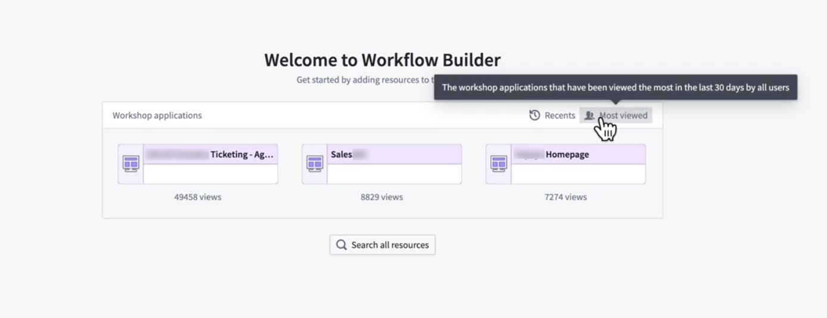The width and height of the screenshot is (827, 318).
Task: Open the Homepage workshop application card
Action: tap(565, 164)
